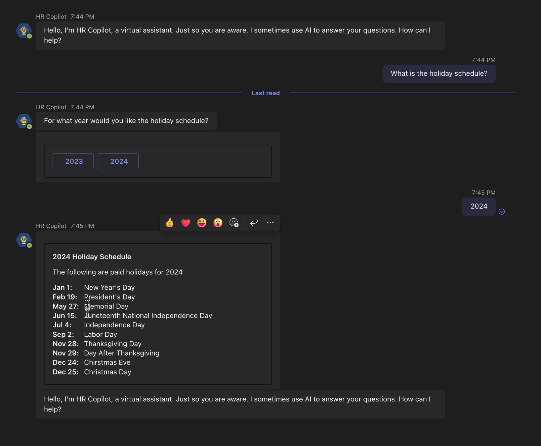Click the "2024 Holiday Schedule" card heading
The height and width of the screenshot is (446, 541).
pos(92,257)
